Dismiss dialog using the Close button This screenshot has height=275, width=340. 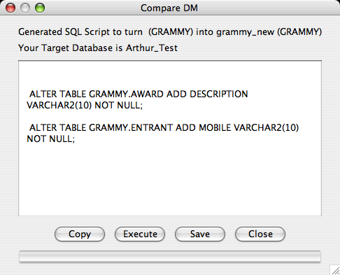(x=260, y=234)
